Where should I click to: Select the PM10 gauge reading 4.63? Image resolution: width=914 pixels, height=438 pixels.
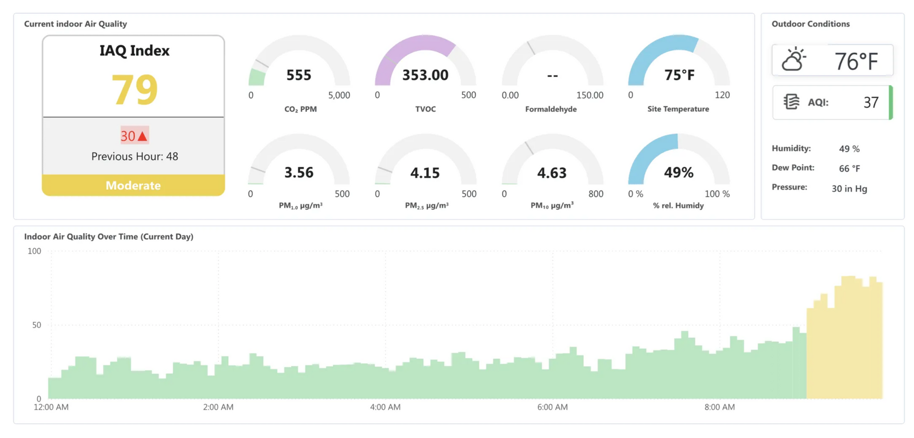click(552, 165)
